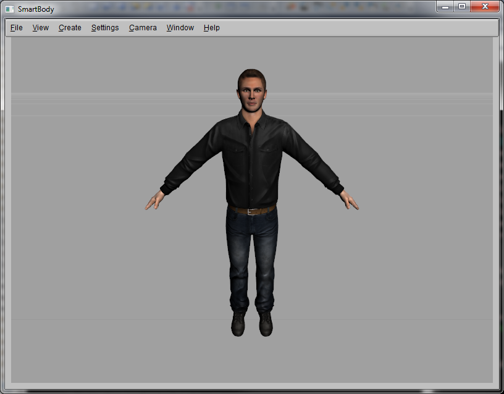Close the SmartBody window
This screenshot has width=504, height=394.
point(485,6)
